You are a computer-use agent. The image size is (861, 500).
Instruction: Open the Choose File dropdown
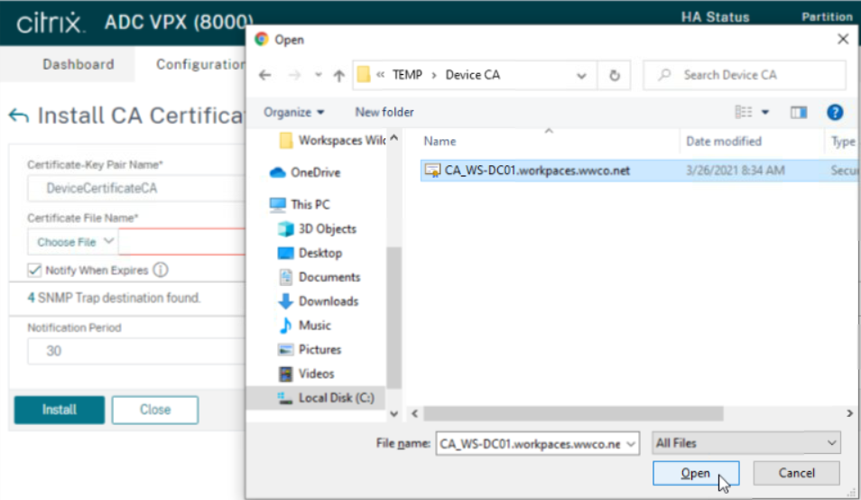73,242
